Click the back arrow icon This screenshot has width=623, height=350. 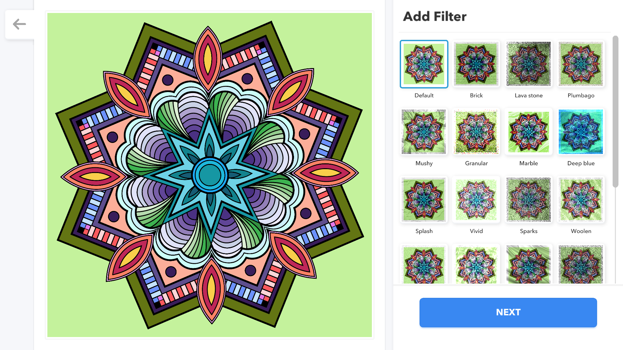pyautogui.click(x=19, y=24)
